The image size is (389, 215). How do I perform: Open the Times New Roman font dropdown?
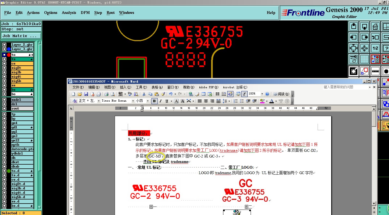coord(133,101)
